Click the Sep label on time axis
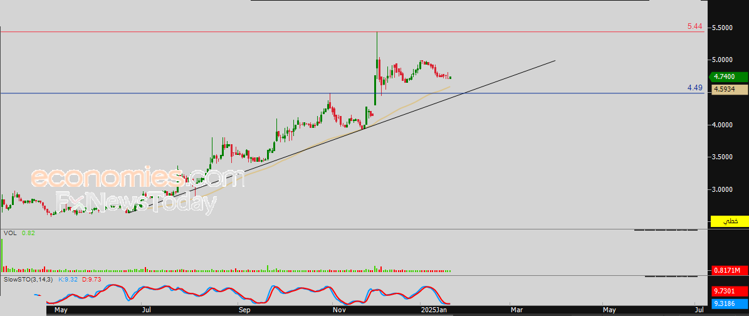749x316 pixels. (x=244, y=311)
